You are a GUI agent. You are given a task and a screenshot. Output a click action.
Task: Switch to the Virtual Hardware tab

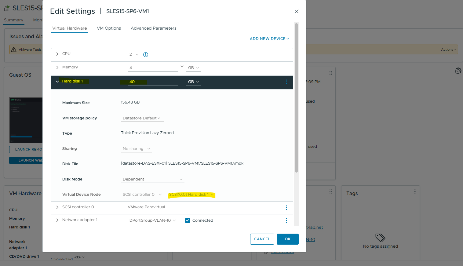pyautogui.click(x=70, y=28)
